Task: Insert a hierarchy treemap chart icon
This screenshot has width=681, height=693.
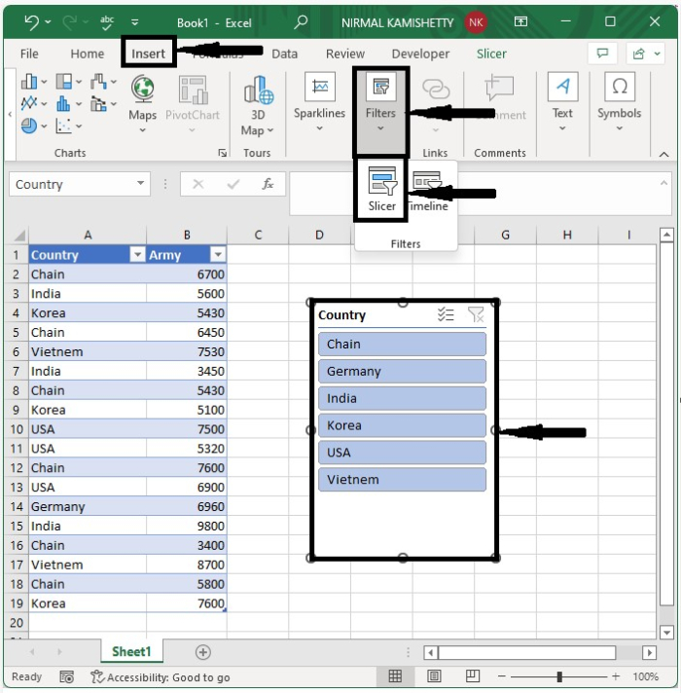Action: click(x=63, y=82)
